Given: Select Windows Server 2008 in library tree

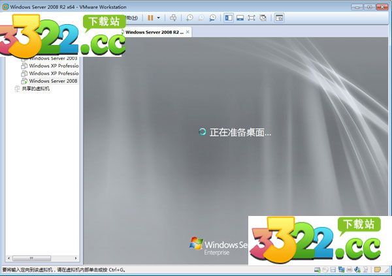Looking at the screenshot, I should point(54,81).
